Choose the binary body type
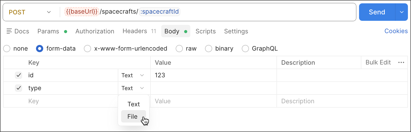This screenshot has height=132, width=411. click(x=209, y=49)
